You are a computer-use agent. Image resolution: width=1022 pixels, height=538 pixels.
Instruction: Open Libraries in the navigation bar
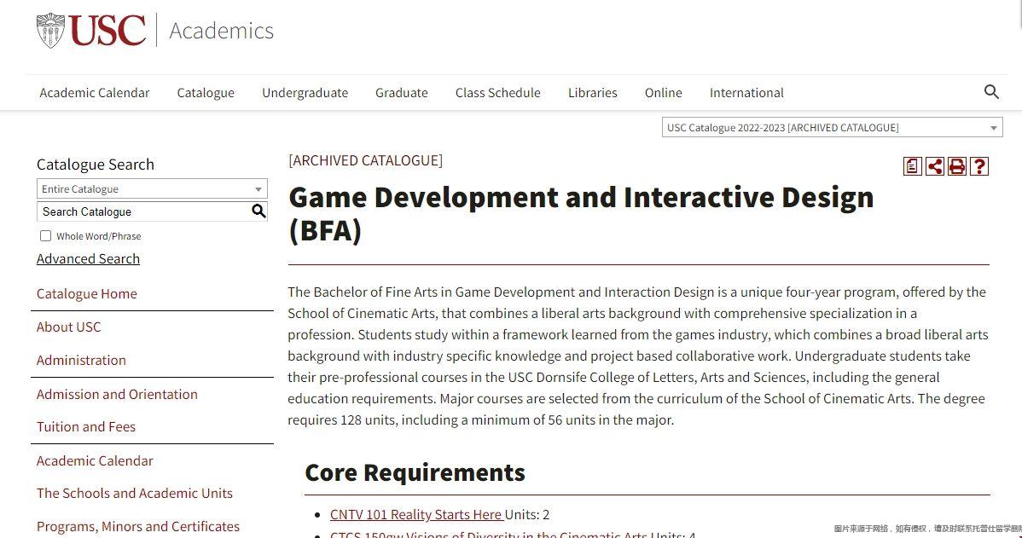coord(593,92)
